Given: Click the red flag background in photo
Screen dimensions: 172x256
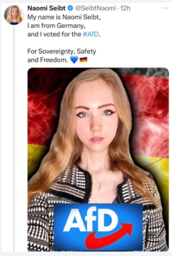Looking at the screenshot, I should [x=148, y=114].
